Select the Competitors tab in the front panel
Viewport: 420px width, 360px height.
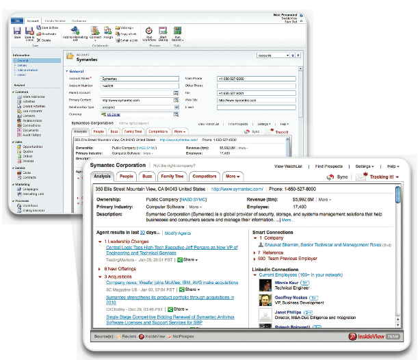click(205, 177)
